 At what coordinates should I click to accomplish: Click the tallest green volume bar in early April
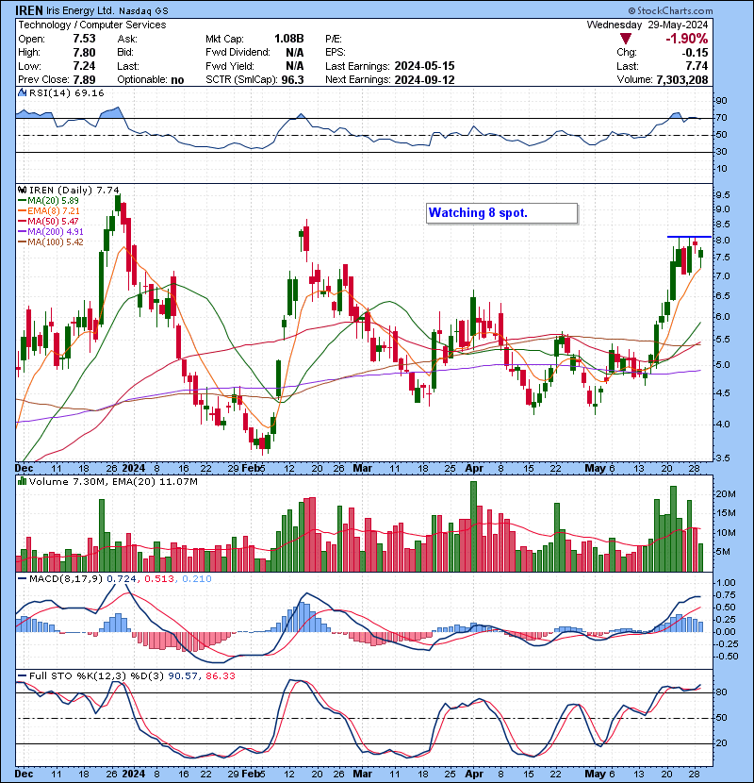click(x=473, y=526)
